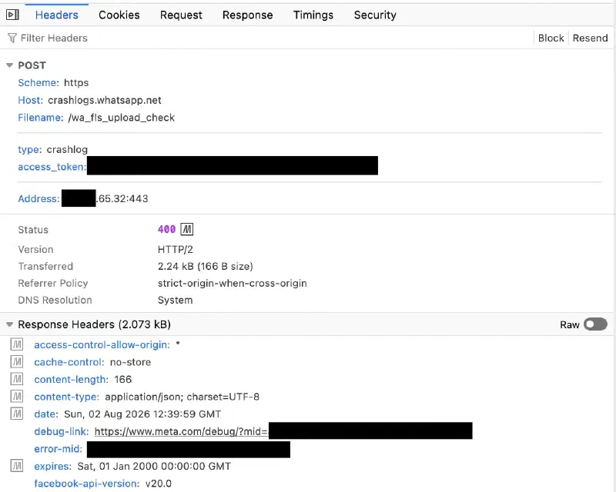
Task: Collapse the POST request section
Action: 10,65
